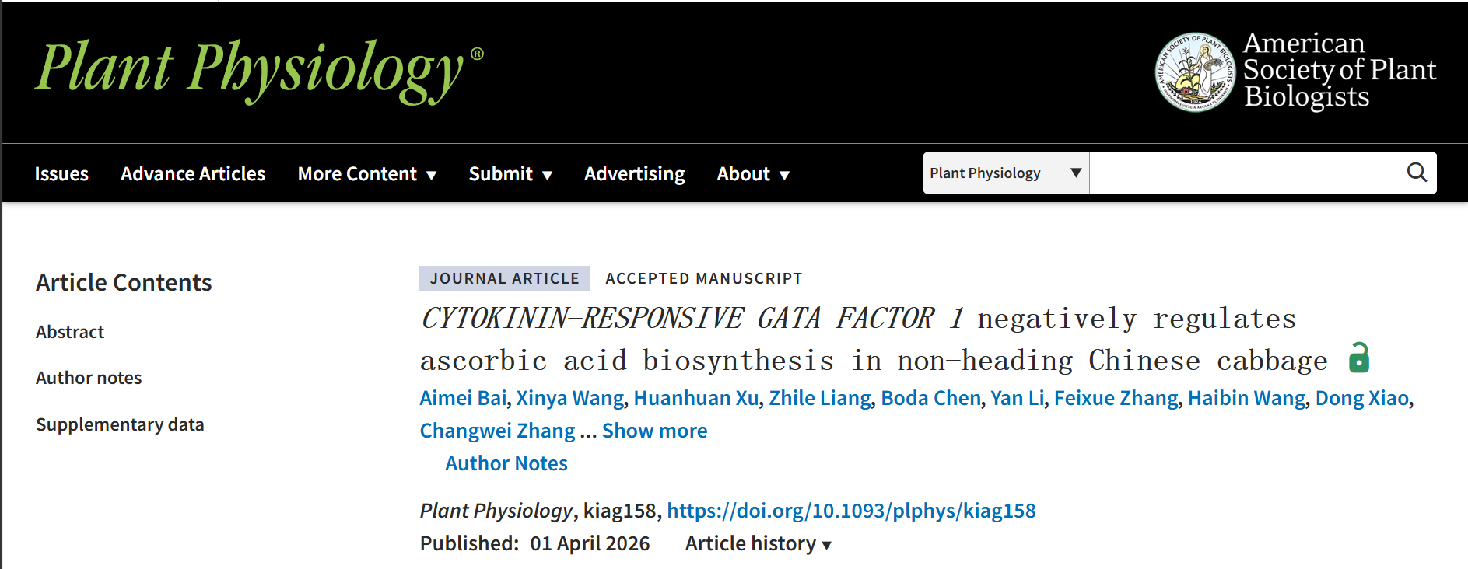This screenshot has height=569, width=1468.
Task: Click into the search text field
Action: pos(1243,173)
